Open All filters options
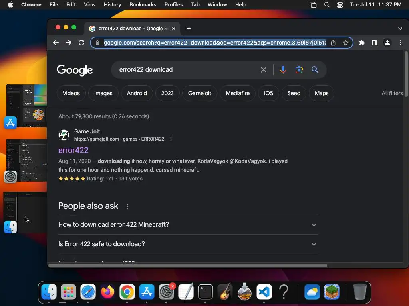 [x=392, y=93]
